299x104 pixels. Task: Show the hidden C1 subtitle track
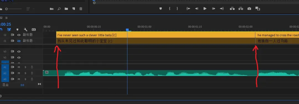19,41
